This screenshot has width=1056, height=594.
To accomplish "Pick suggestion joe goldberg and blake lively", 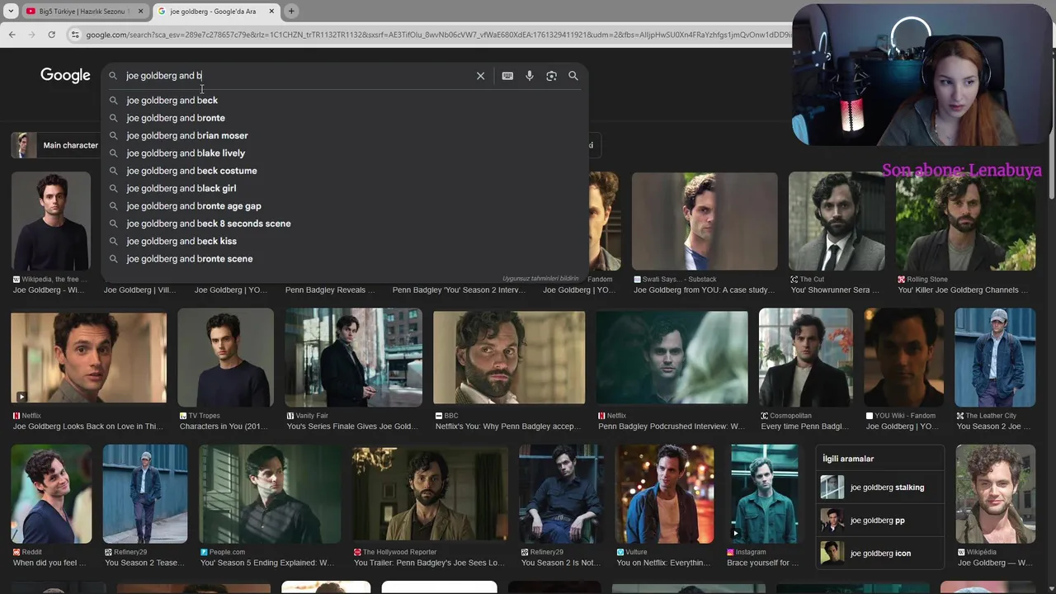I will 345,153.
